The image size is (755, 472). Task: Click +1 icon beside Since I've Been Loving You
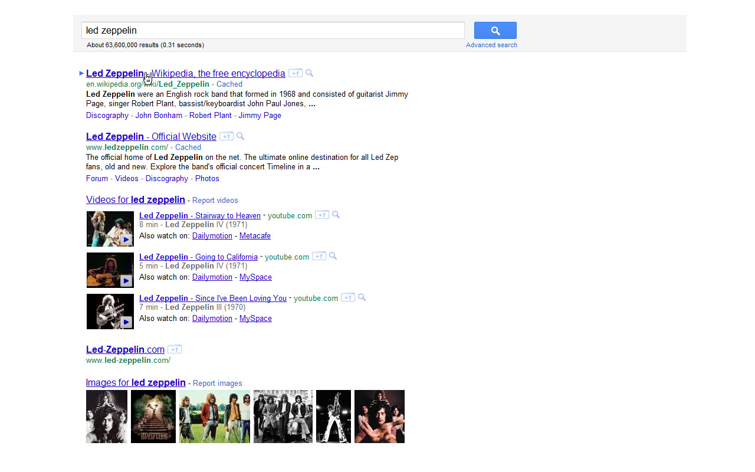pyautogui.click(x=348, y=297)
